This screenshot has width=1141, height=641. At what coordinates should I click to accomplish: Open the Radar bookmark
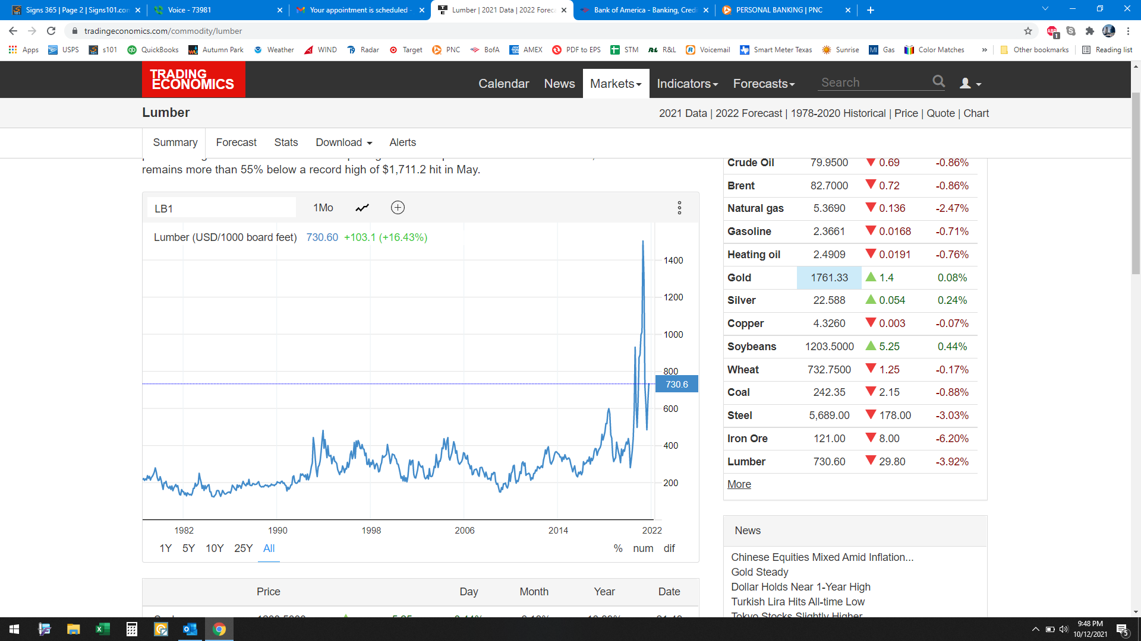(x=363, y=50)
